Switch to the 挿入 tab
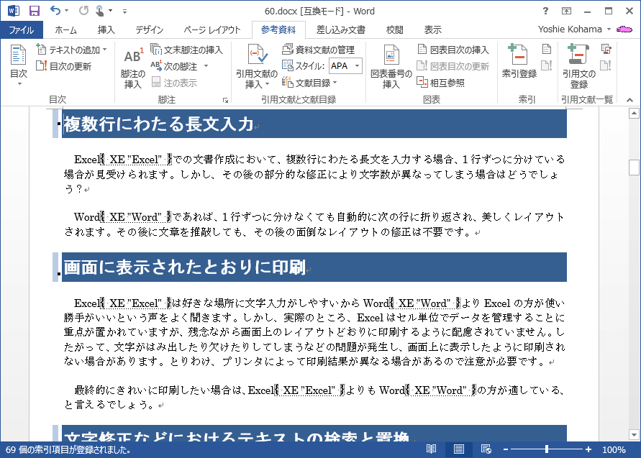Screen dimensions: 641x458 pyautogui.click(x=106, y=29)
